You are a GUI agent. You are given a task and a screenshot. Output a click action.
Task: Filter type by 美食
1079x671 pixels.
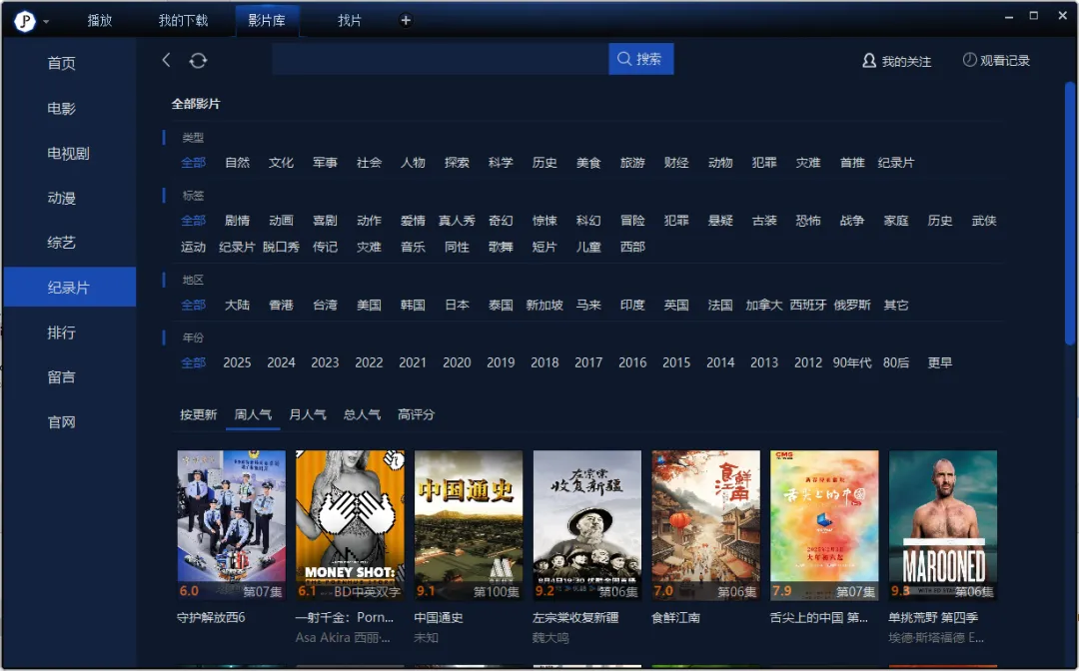[x=588, y=163]
